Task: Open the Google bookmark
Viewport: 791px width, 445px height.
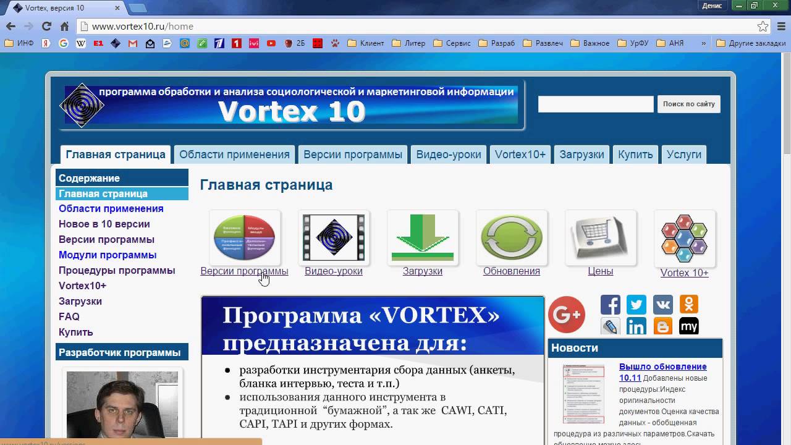Action: [63, 43]
